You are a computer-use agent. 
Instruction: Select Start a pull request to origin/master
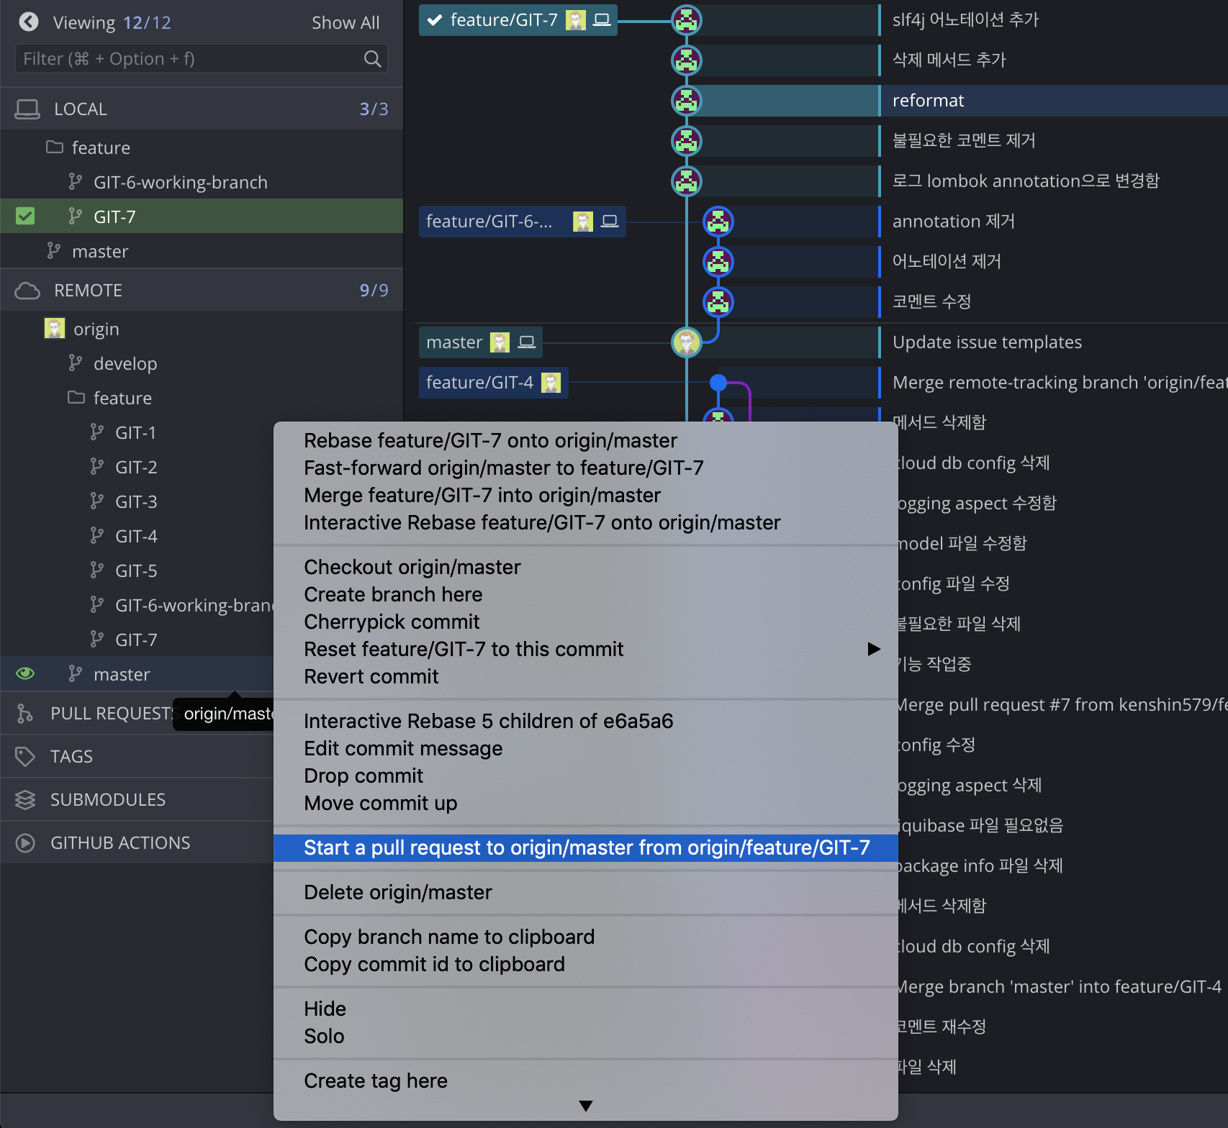586,847
